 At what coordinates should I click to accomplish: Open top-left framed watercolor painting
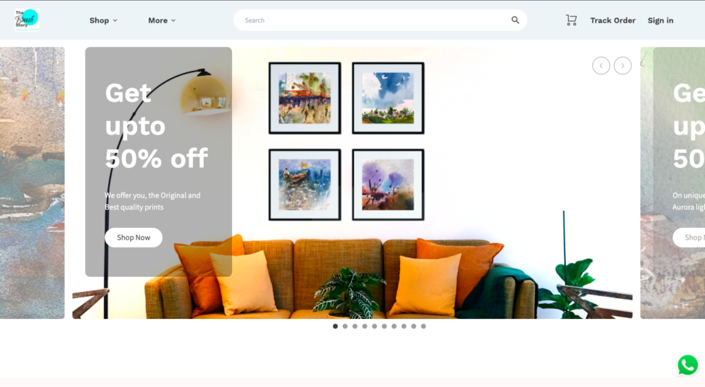pyautogui.click(x=305, y=98)
